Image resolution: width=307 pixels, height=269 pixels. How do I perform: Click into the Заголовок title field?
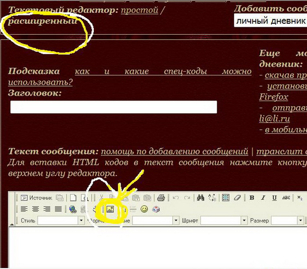pyautogui.click(x=114, y=107)
